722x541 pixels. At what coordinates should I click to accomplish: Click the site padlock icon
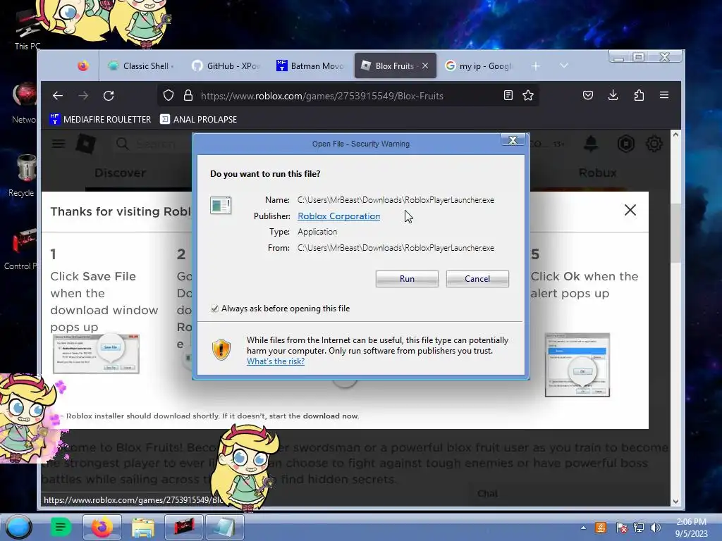(188, 96)
